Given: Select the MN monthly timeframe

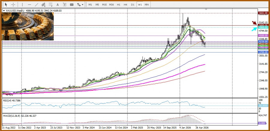Looking at the screenshot, I should point(147,4).
